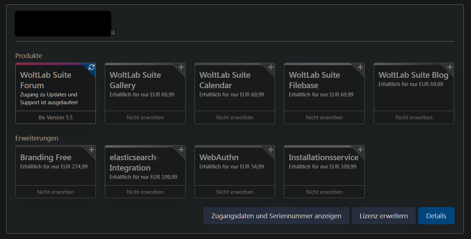This screenshot has height=239, width=471.
Task: Click the plus icon on WoltLab Suite Gallery
Action: pyautogui.click(x=181, y=67)
